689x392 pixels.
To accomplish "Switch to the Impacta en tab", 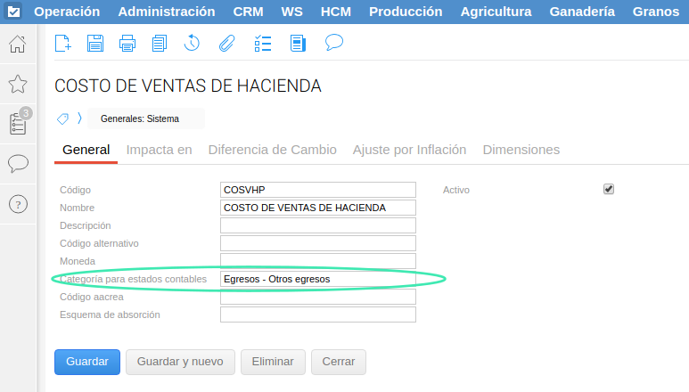I will [159, 150].
